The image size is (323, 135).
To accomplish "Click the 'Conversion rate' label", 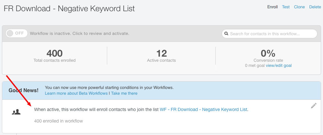I will [268, 60].
